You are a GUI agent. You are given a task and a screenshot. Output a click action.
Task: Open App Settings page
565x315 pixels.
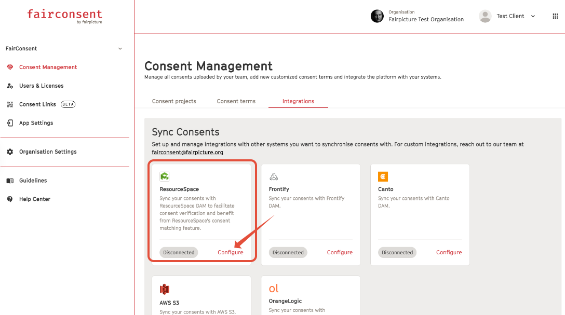tap(36, 123)
